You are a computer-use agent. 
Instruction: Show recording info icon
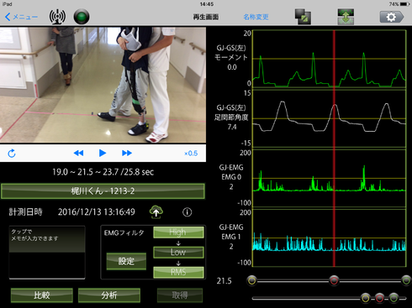[188, 212]
